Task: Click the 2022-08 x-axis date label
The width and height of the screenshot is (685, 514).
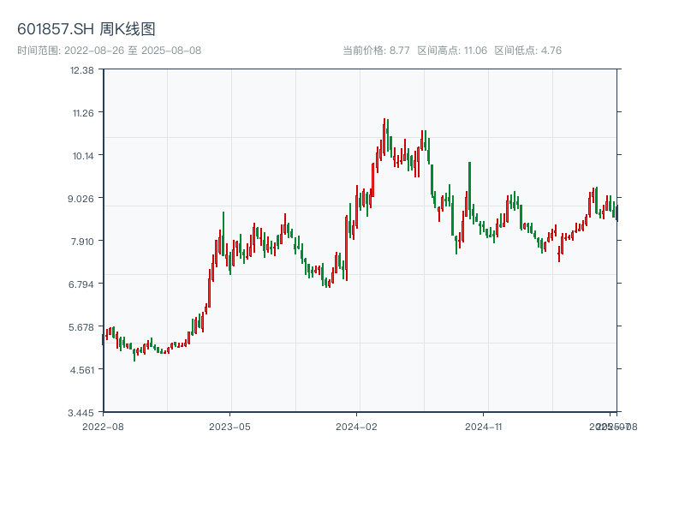Action: tap(103, 426)
